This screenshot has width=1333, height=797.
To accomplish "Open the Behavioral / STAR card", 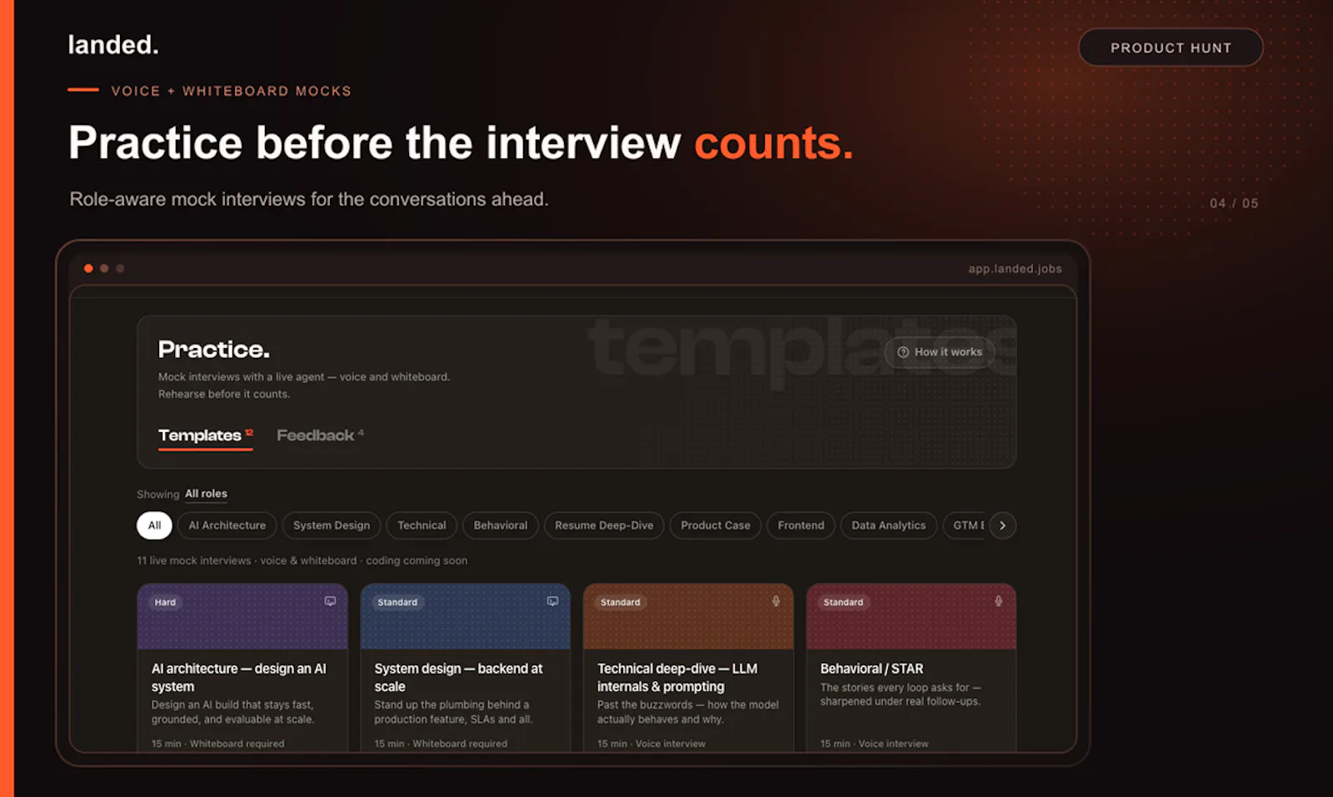I will click(911, 668).
